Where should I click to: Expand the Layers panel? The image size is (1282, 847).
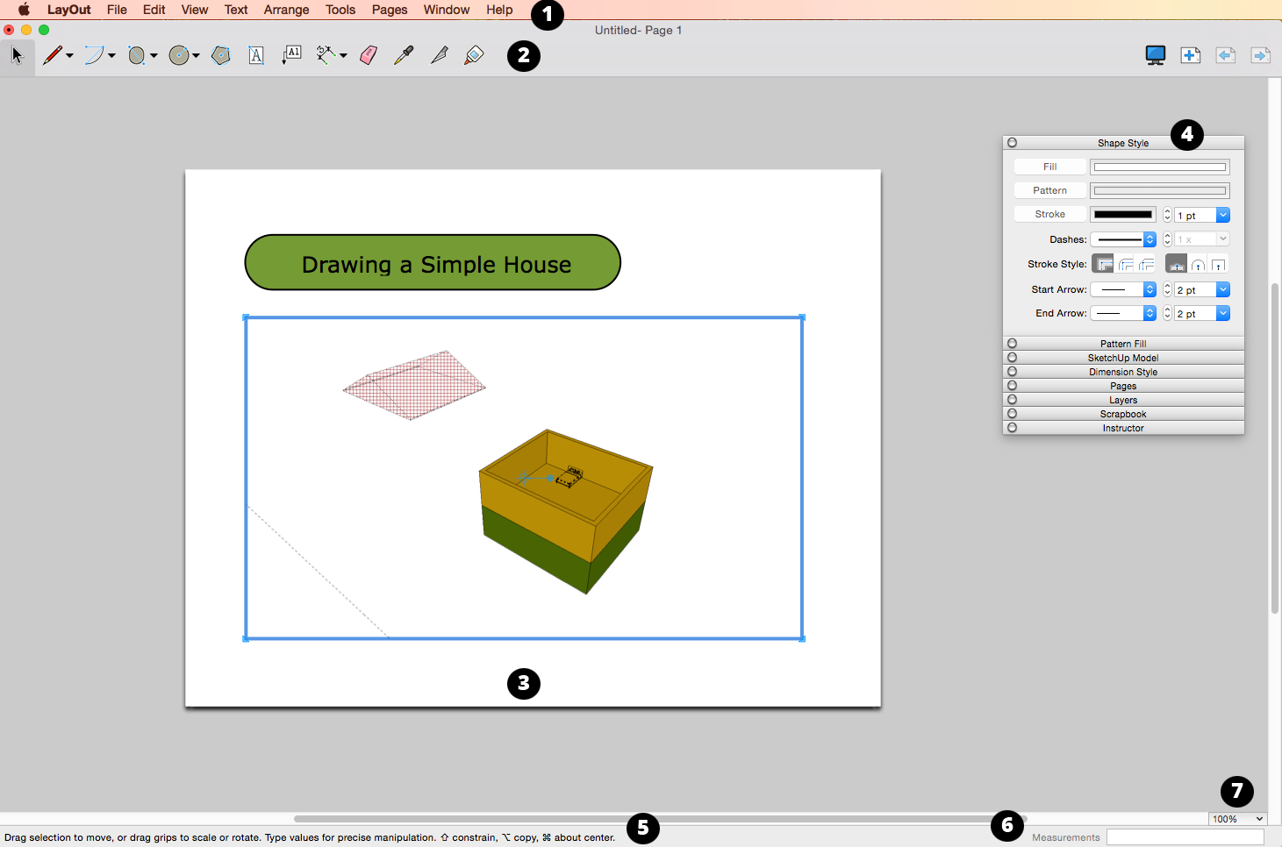click(x=1123, y=400)
